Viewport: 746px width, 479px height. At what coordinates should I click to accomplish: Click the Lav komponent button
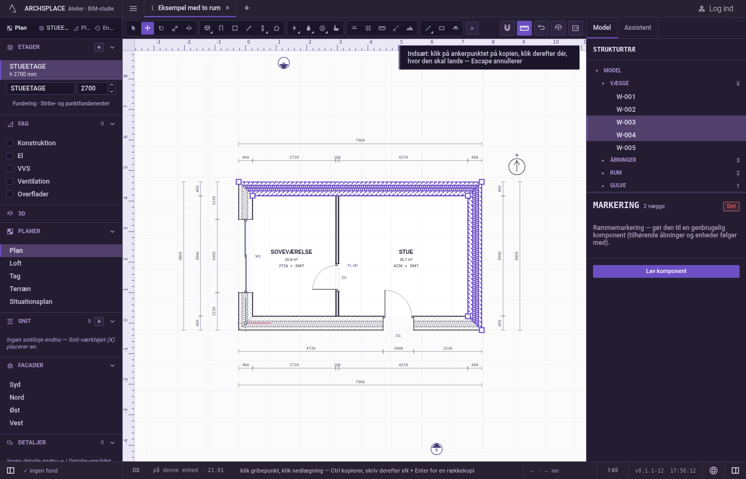666,271
